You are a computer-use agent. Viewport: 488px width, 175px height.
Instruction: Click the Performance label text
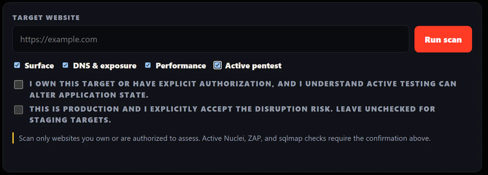coord(181,66)
